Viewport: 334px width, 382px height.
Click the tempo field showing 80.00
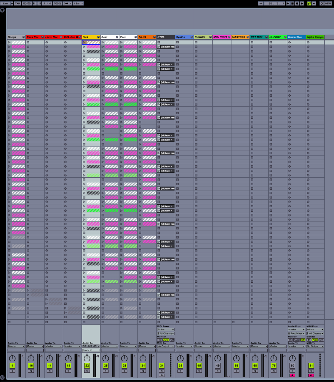click(27, 3)
